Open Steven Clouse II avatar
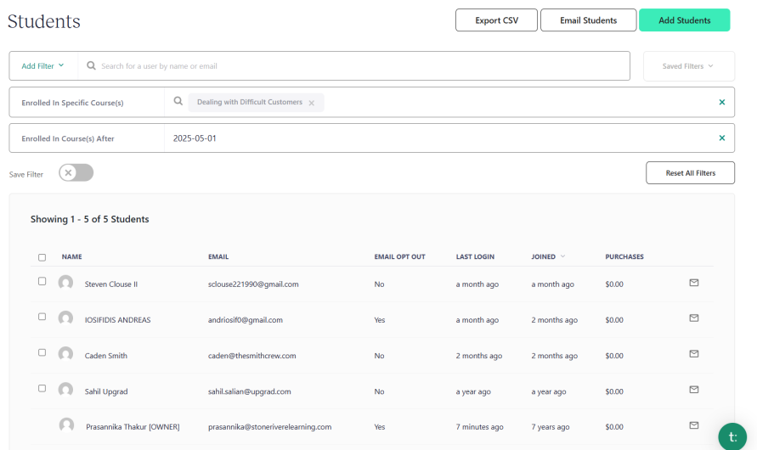This screenshot has width=757, height=450. (65, 282)
